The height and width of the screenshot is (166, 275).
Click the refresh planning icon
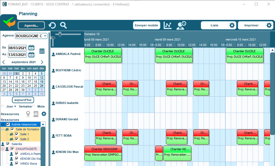tap(52, 25)
